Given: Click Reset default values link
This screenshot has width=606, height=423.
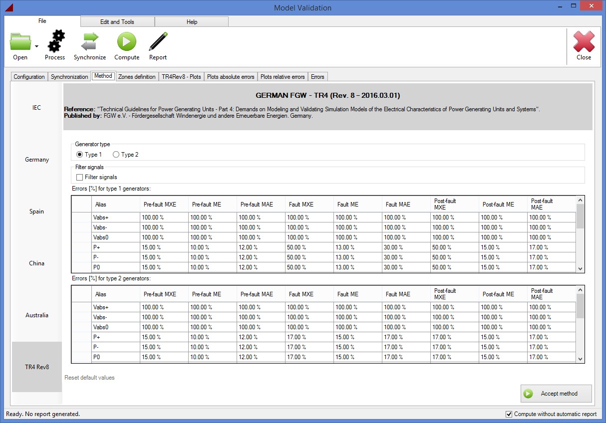Looking at the screenshot, I should [x=89, y=378].
